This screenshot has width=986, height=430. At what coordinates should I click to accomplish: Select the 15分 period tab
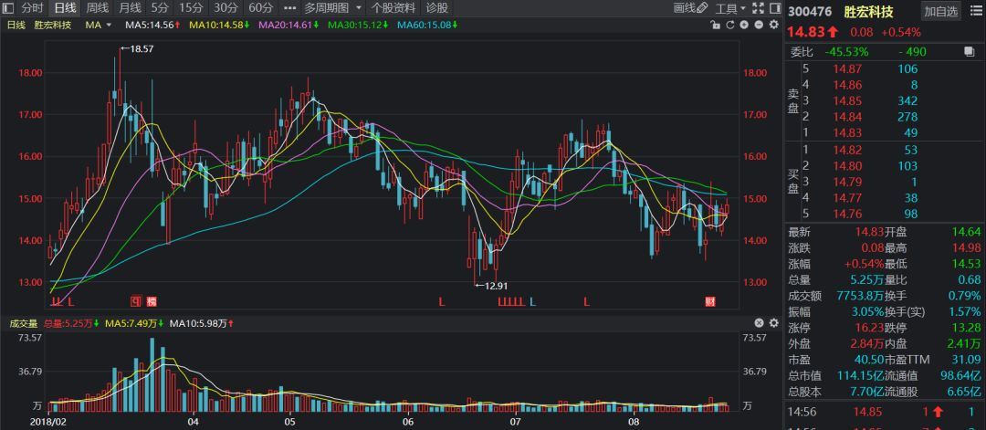(x=191, y=8)
